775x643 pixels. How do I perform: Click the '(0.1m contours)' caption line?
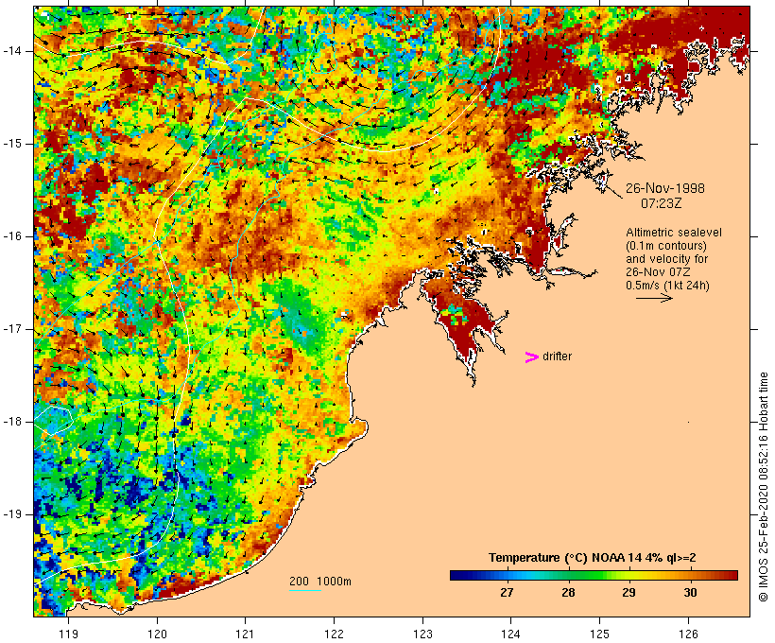(666, 246)
